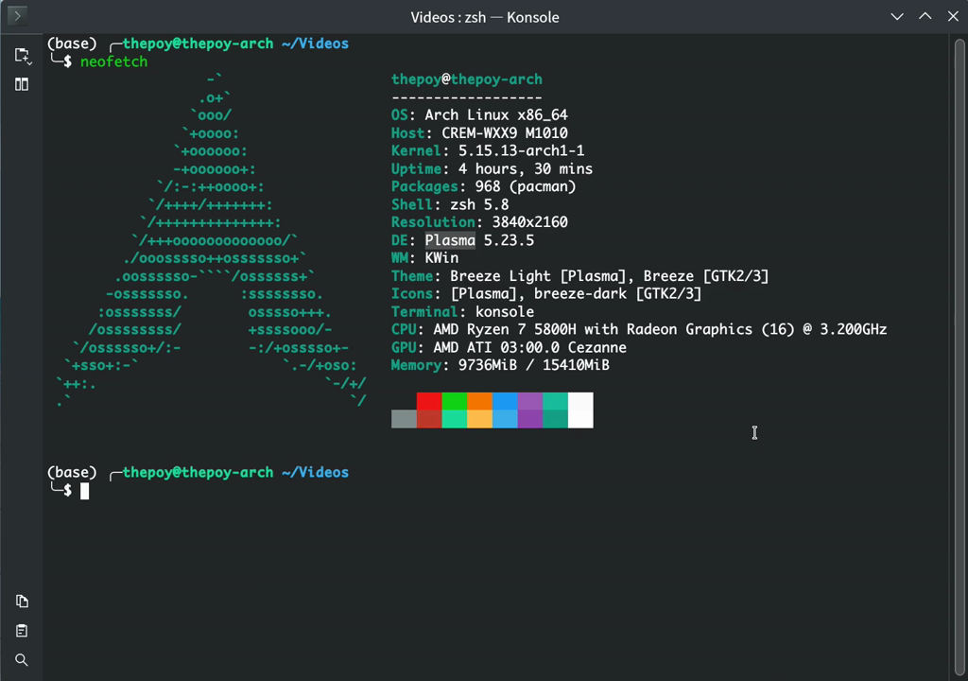Click the terminal vertical scrollbar
The width and height of the screenshot is (968, 681).
(959, 358)
